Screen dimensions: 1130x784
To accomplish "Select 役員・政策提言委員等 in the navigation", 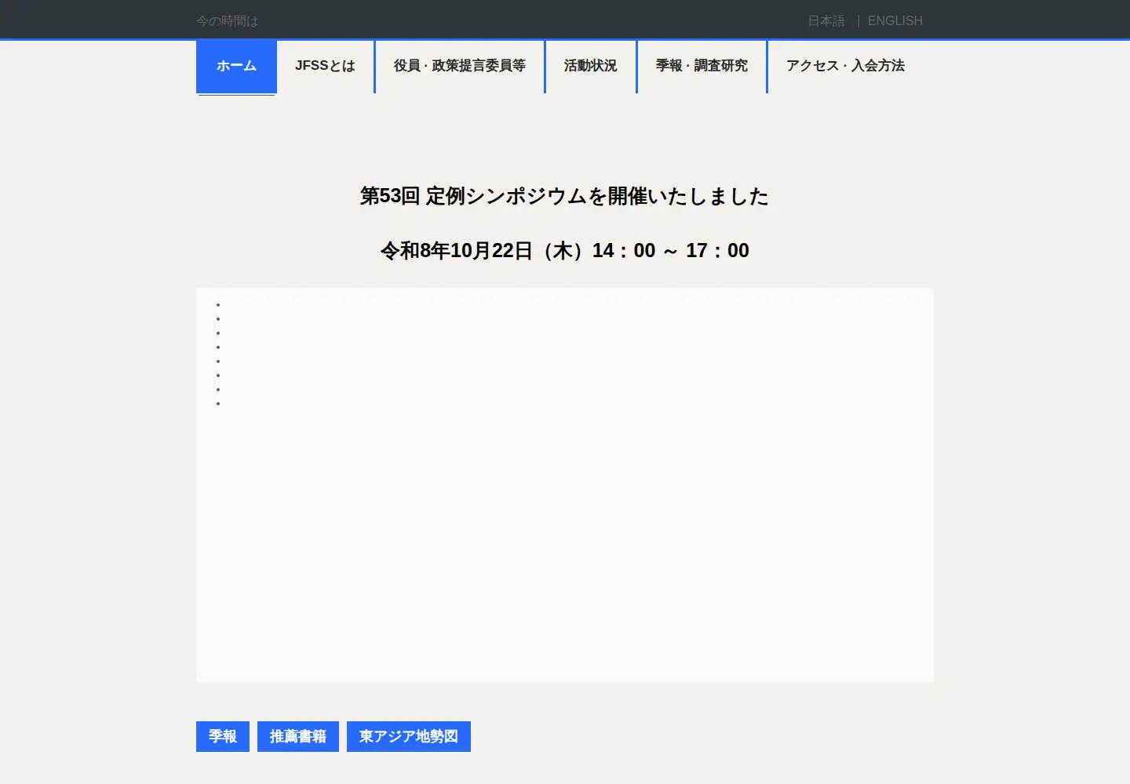I will [460, 66].
